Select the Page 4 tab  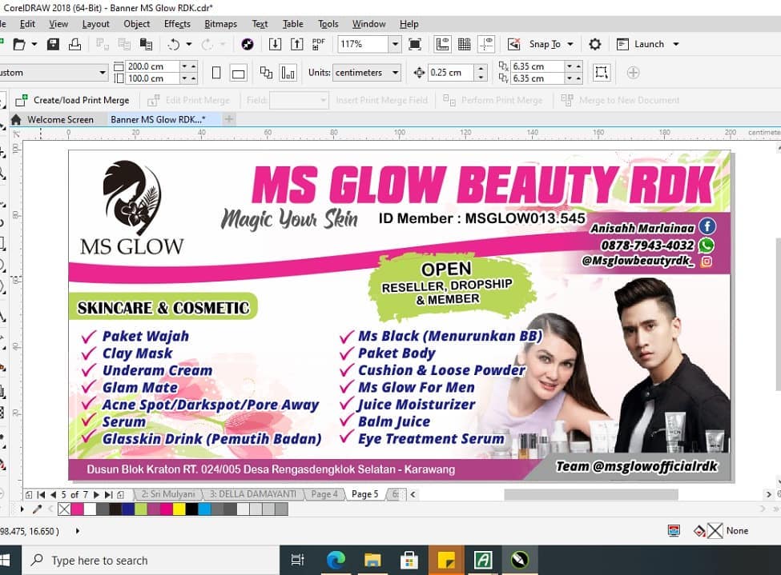pos(324,494)
